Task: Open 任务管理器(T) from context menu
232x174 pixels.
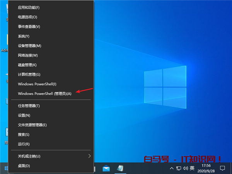Action: (x=29, y=106)
